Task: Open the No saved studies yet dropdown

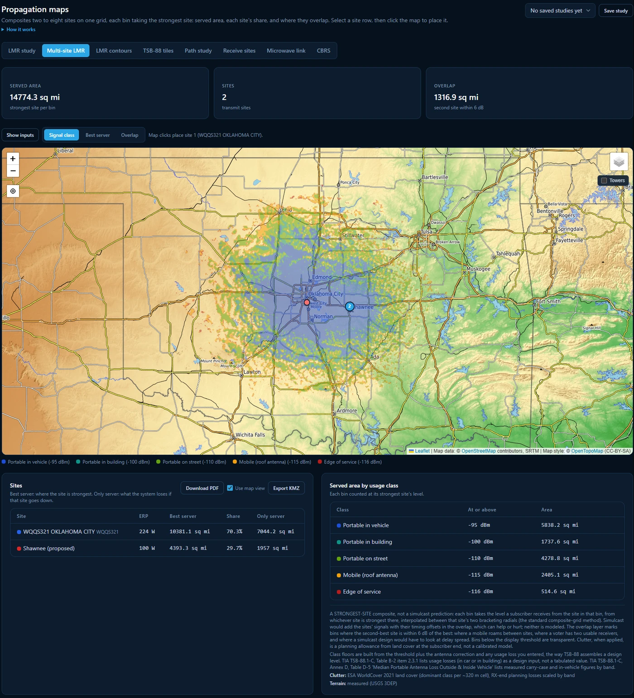Action: 560,10
